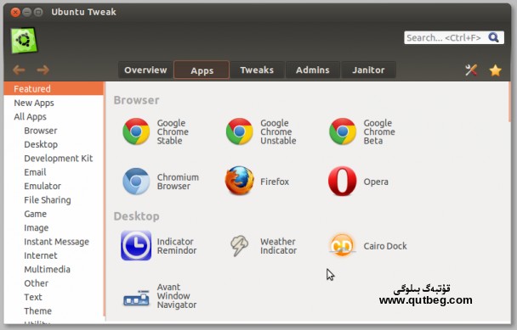517x330 pixels.
Task: Select New Apps in the sidebar
Action: (x=54, y=103)
